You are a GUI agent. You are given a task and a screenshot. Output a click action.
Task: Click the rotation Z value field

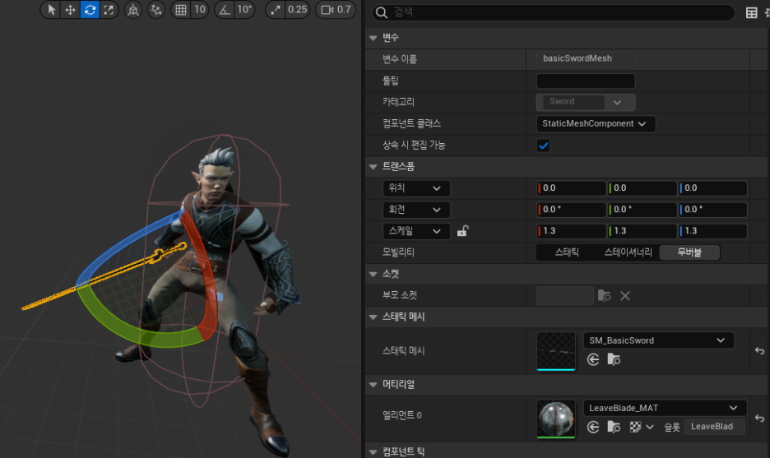(x=712, y=210)
